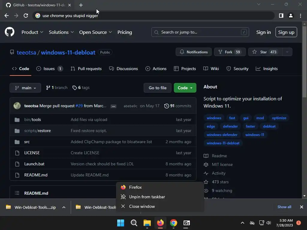This screenshot has width=307, height=230.
Task: Choose Close window in context menu
Action: (160, 206)
